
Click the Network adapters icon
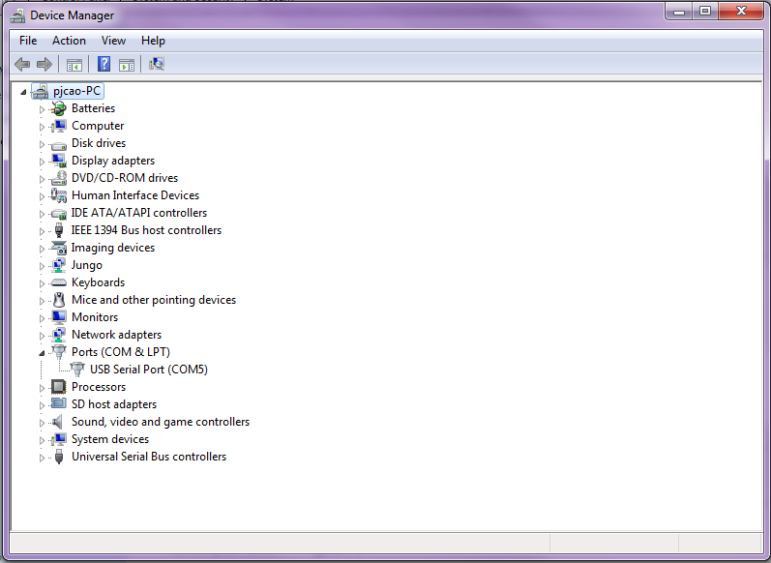(x=58, y=335)
